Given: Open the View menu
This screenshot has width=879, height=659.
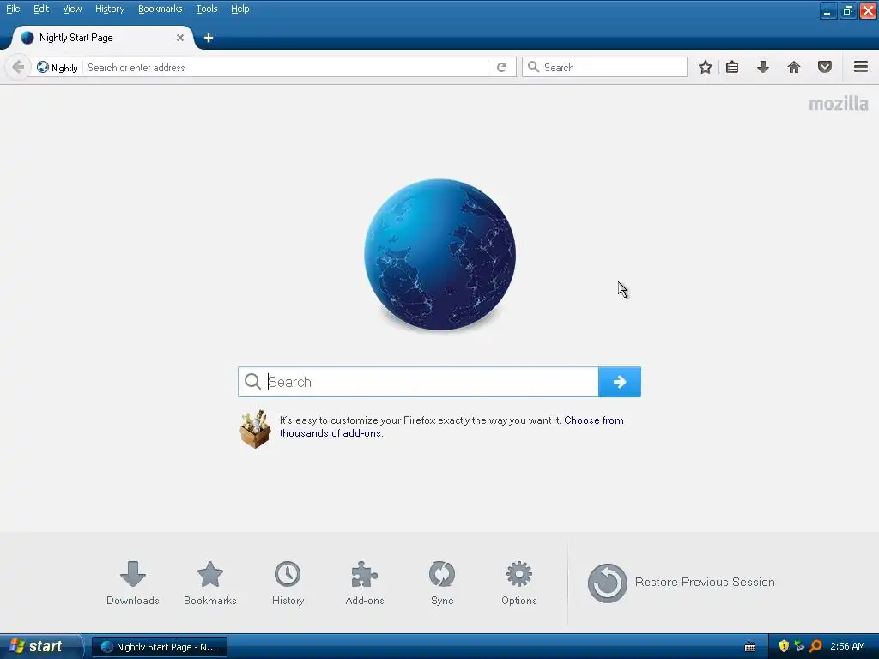Looking at the screenshot, I should (x=72, y=9).
